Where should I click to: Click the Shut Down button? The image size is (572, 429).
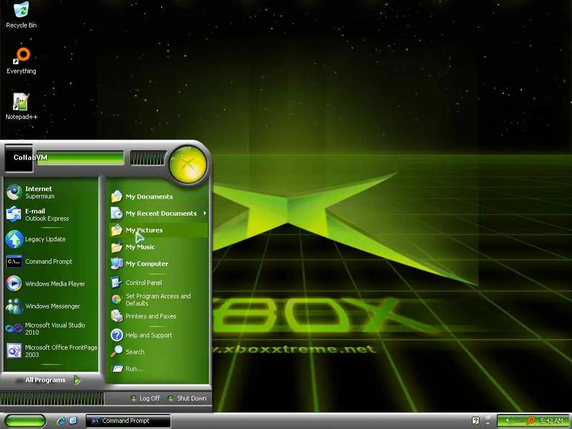point(187,398)
